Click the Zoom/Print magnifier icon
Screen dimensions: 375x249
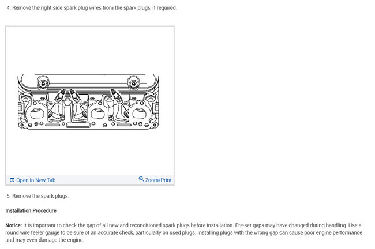[x=141, y=179]
